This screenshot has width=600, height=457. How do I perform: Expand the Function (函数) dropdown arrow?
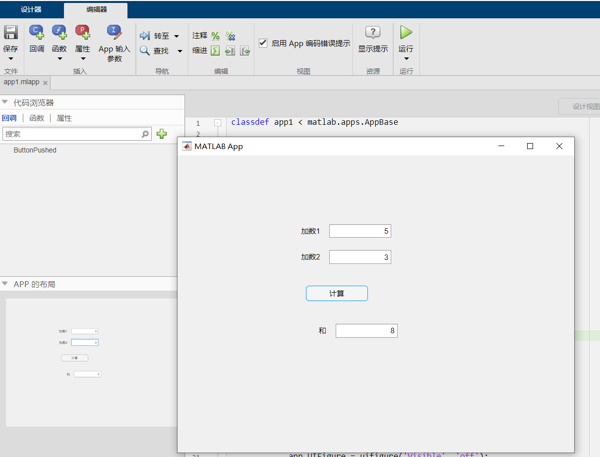point(60,58)
